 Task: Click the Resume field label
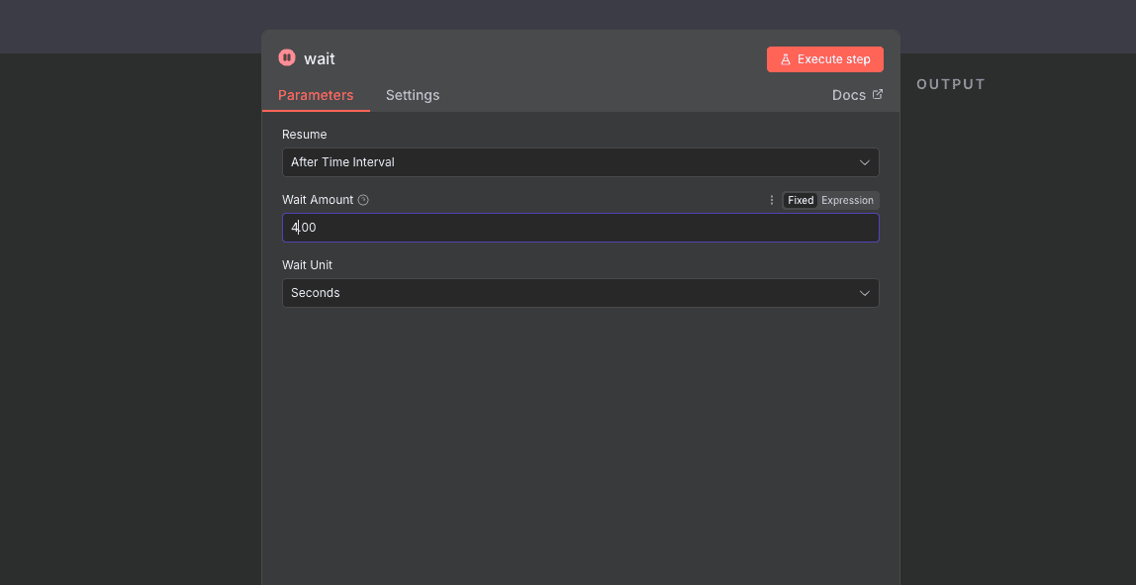[304, 135]
